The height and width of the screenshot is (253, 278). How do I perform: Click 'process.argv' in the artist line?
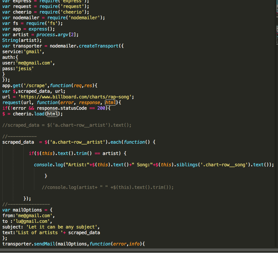point(52,35)
